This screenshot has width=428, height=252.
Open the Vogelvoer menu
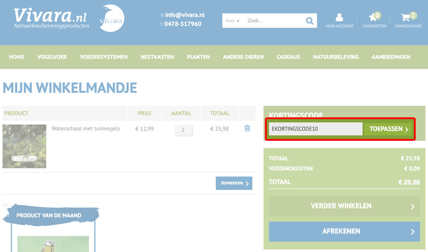(x=52, y=57)
